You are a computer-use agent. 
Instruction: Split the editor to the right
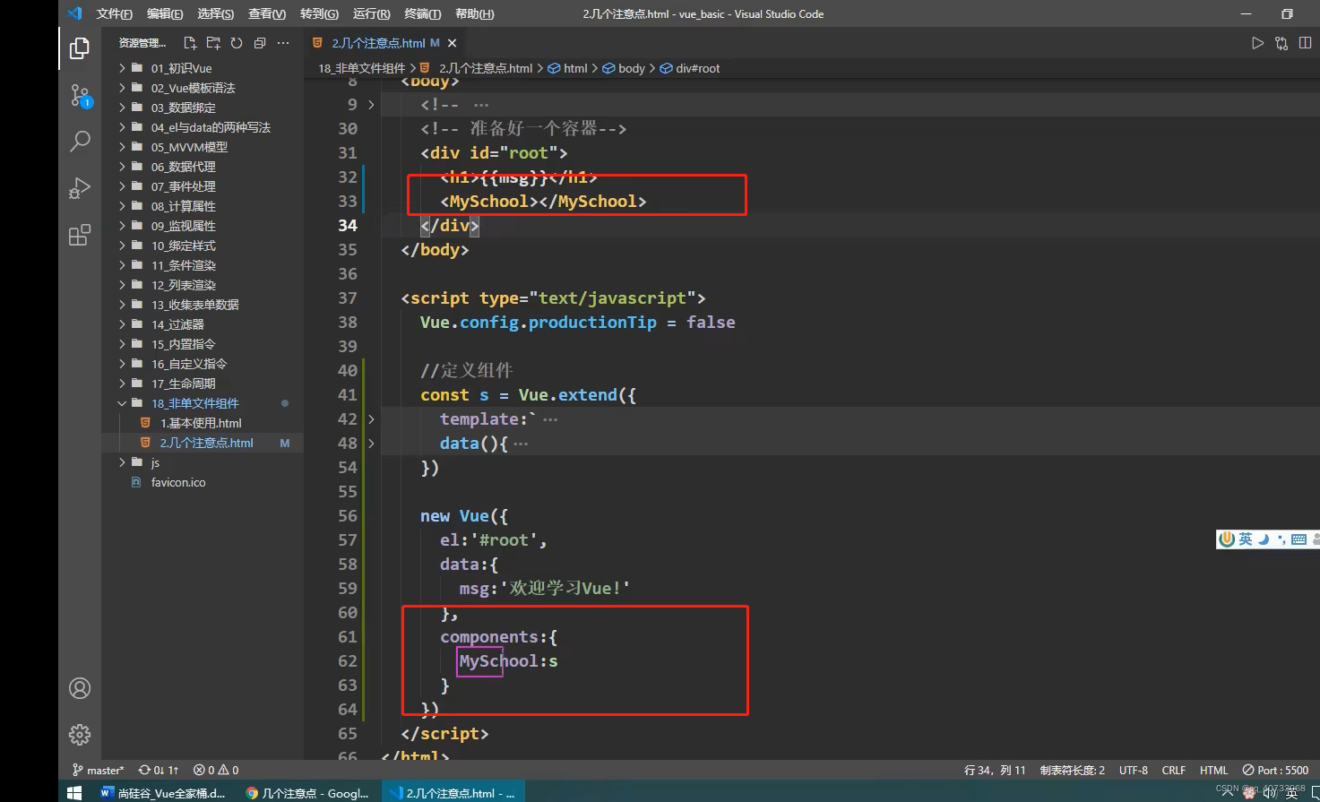[1305, 43]
